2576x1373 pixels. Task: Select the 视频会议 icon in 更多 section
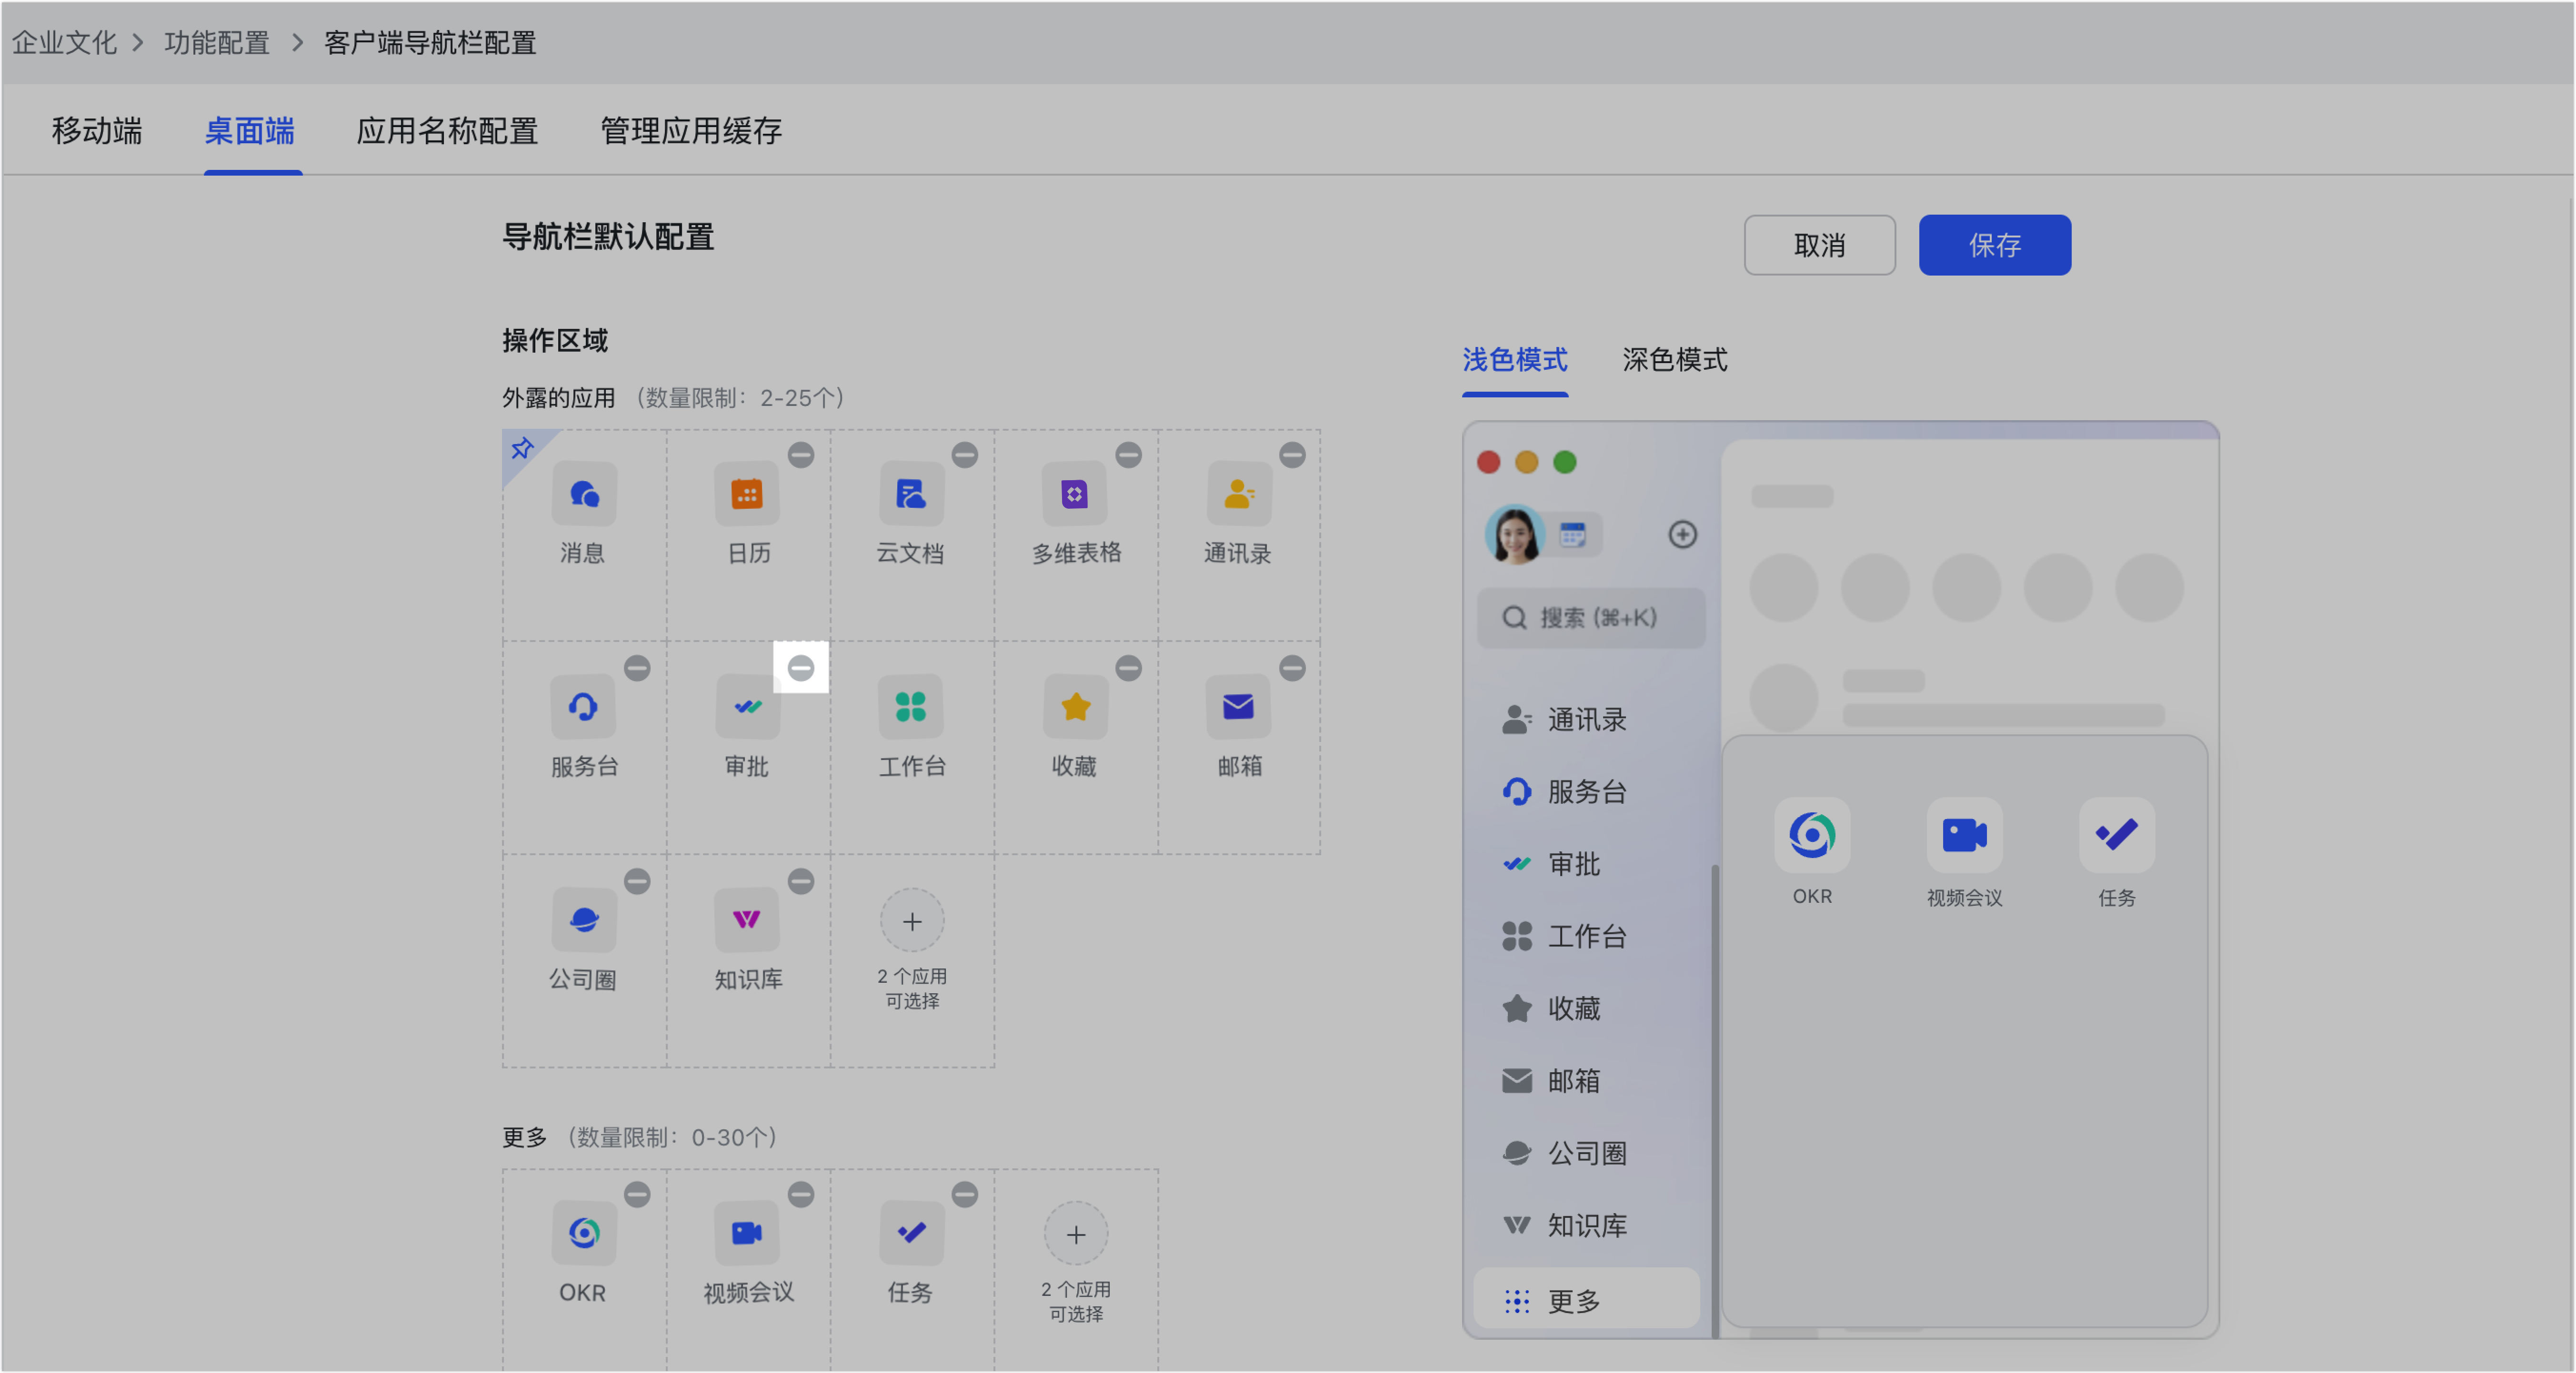click(747, 1233)
